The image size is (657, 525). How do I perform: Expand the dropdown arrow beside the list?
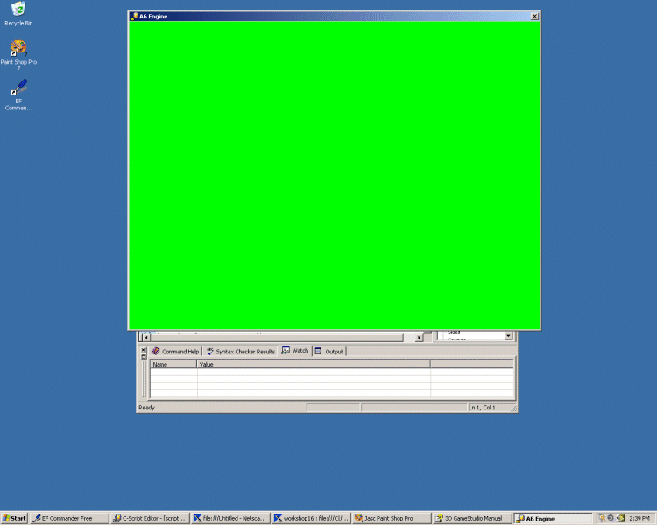pos(508,336)
